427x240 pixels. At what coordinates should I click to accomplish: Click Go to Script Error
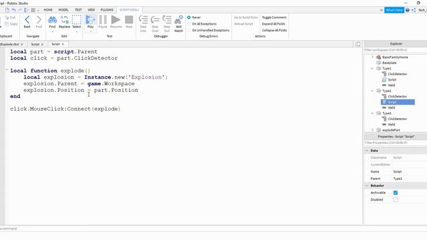click(246, 17)
